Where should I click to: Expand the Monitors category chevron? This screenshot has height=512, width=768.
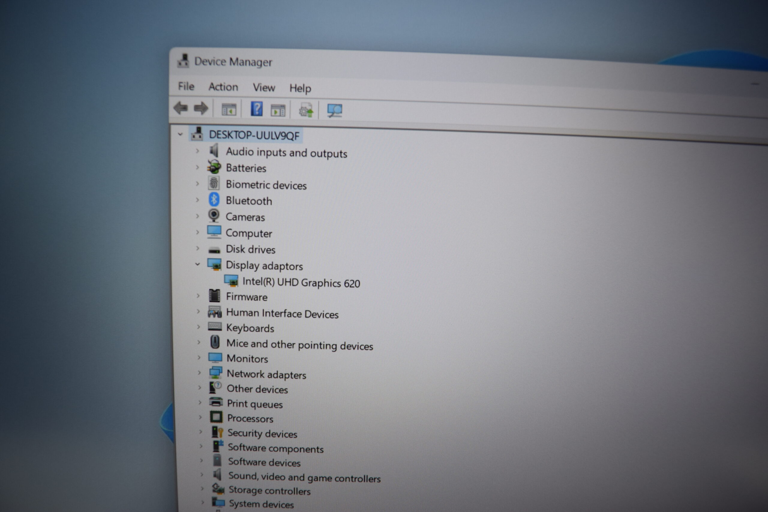[x=199, y=358]
